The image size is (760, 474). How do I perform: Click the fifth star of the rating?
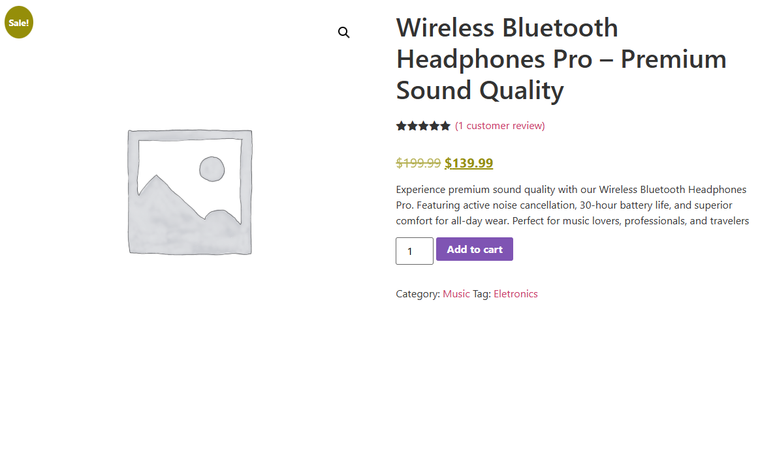coord(445,126)
